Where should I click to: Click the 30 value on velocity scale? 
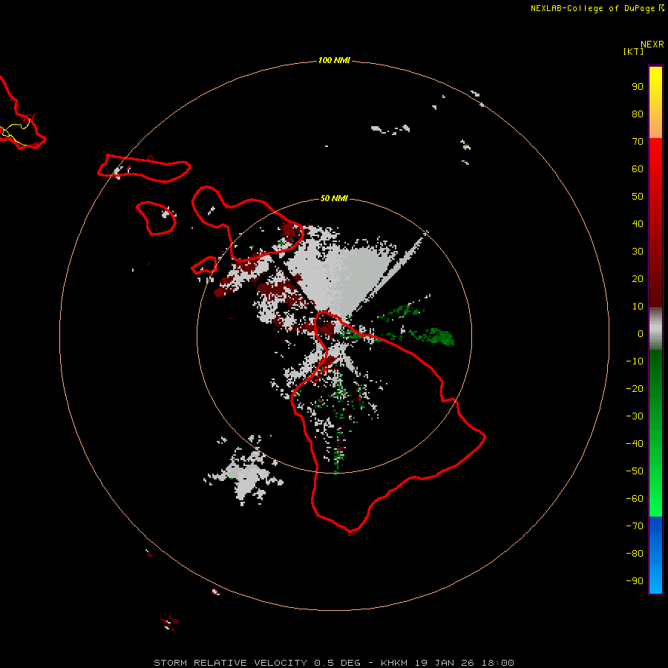click(x=638, y=252)
